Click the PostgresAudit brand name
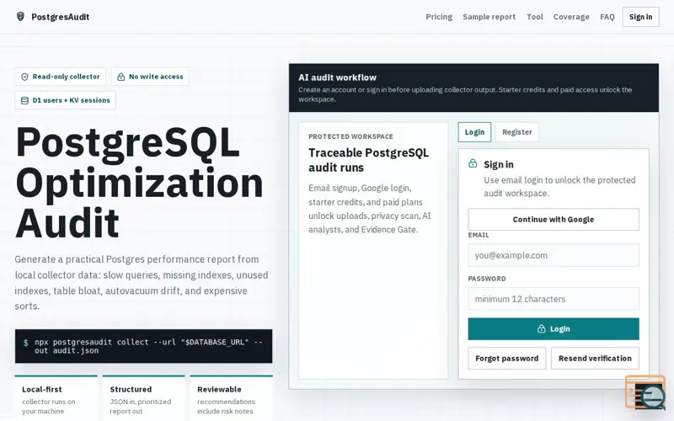This screenshot has height=421, width=674. 60,17
